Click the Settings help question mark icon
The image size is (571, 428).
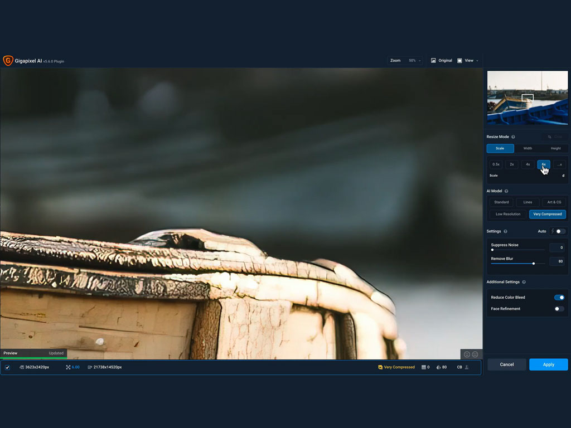tap(505, 231)
